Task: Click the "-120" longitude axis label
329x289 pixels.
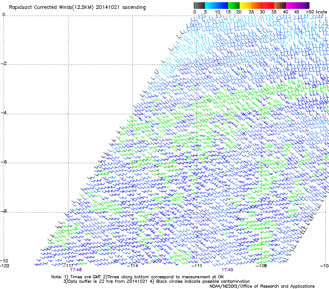Action: pyautogui.click(x=4, y=266)
